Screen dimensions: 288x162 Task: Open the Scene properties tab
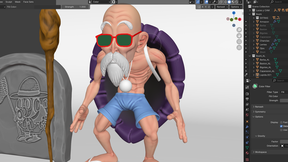point(247,110)
